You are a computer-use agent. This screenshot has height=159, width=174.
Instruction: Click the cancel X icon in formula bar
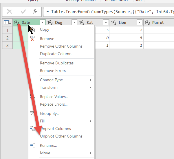pyautogui.click(x=10, y=12)
